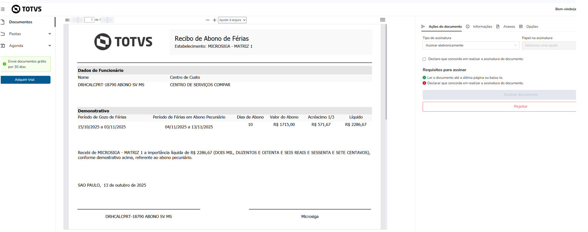
Task: Click CENTRO DE SERVIÇOS COMPAR text
Action: (x=200, y=85)
